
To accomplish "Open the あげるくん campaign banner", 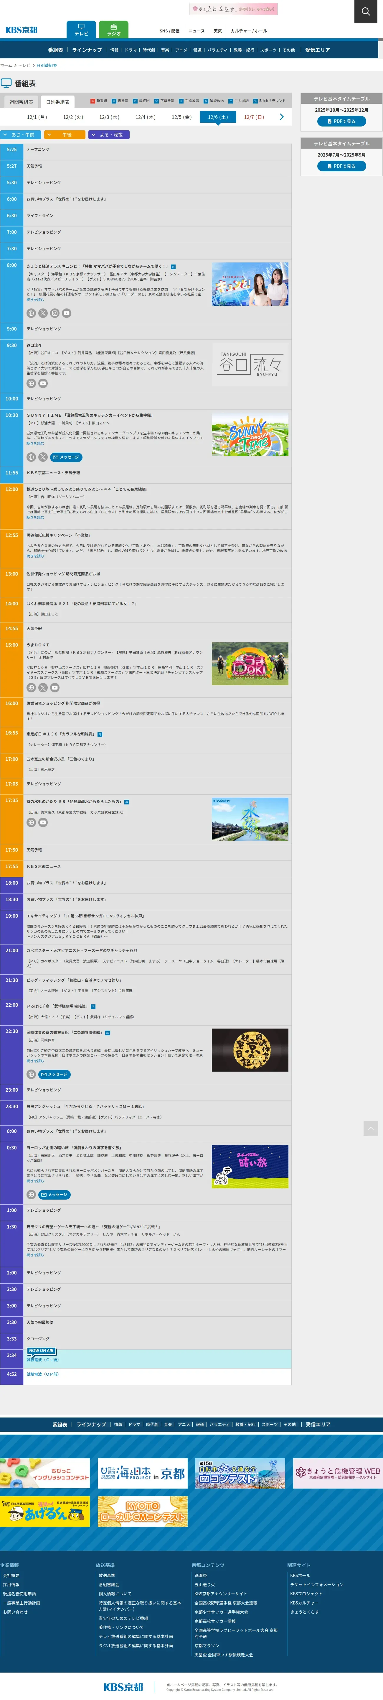I will click(x=45, y=1511).
